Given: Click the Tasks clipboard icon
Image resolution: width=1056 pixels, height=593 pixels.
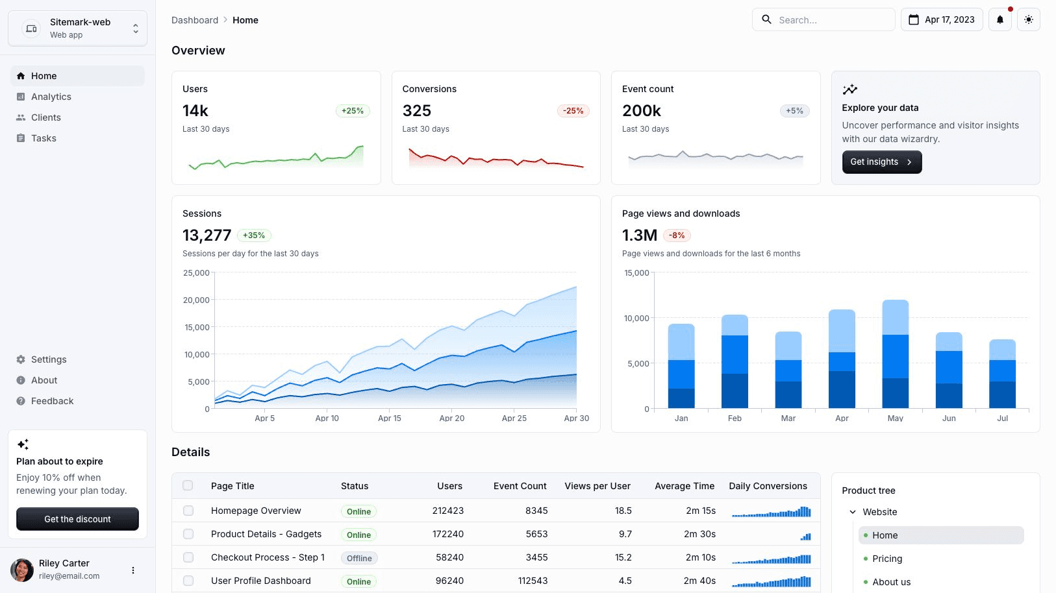Looking at the screenshot, I should 21,138.
